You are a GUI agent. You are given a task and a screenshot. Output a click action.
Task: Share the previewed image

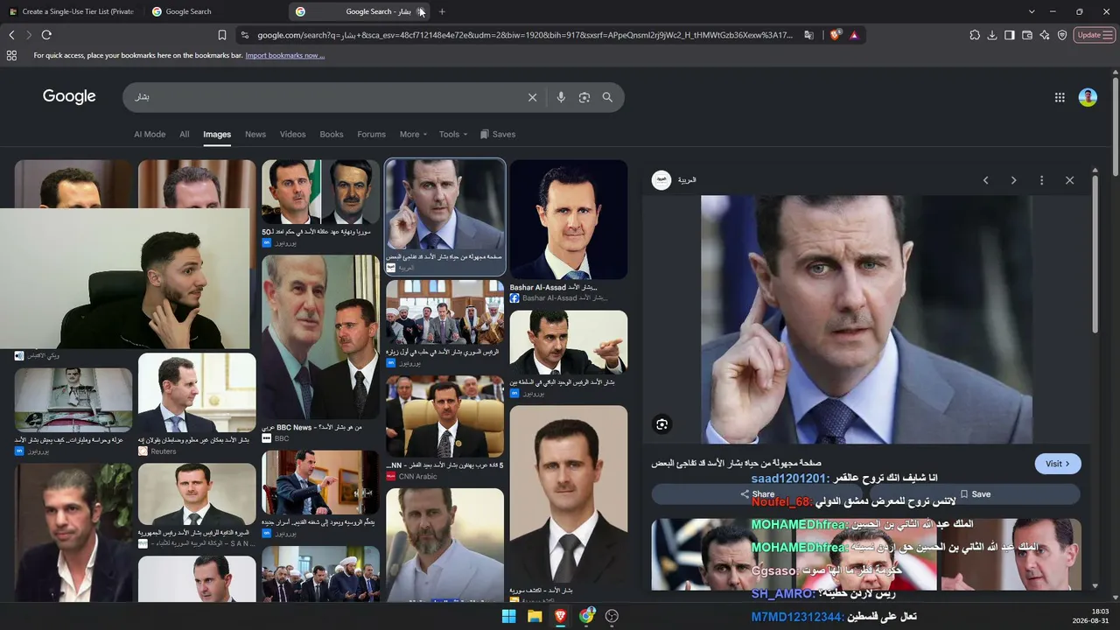pyautogui.click(x=758, y=494)
